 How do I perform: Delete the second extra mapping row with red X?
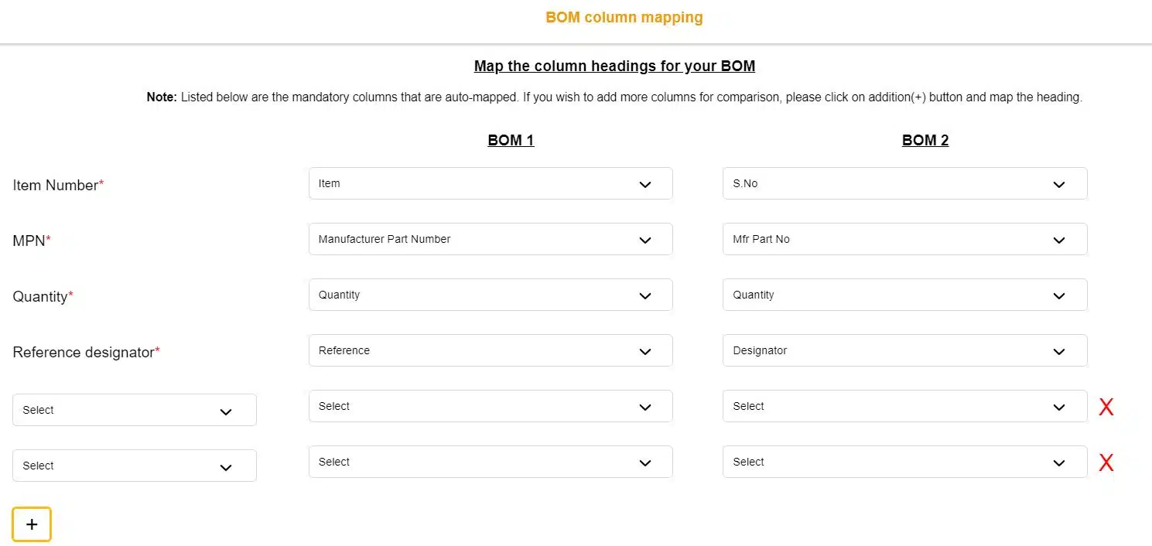pos(1106,462)
